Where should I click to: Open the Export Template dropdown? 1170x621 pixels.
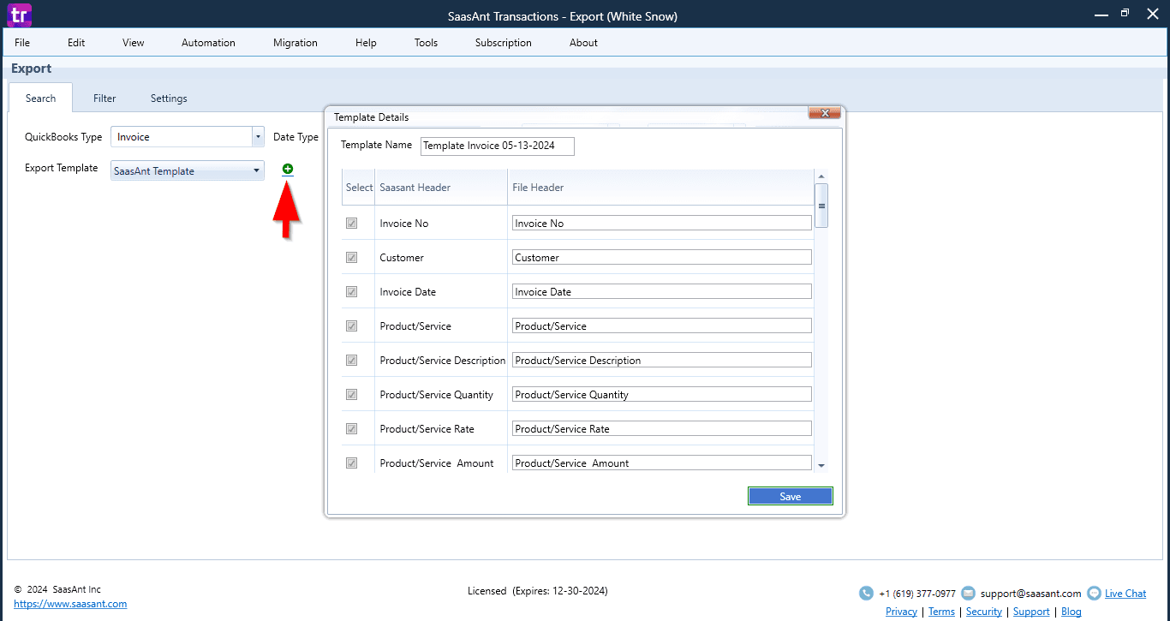tap(187, 170)
